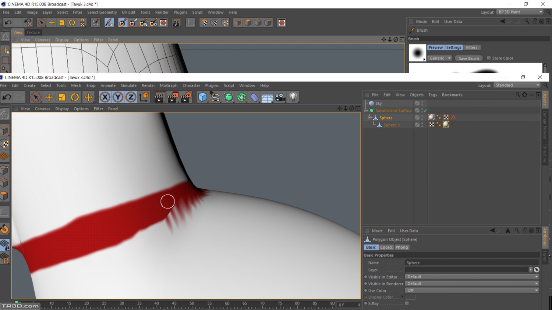Switch to the Phong tab
Screen dimensions: 552x310
tap(401, 247)
